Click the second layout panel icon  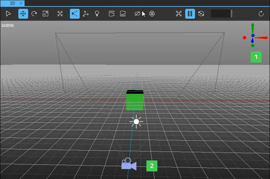tap(123, 14)
